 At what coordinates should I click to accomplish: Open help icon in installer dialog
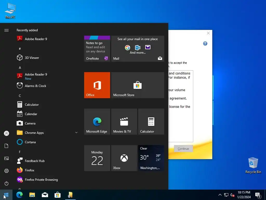click(205, 43)
